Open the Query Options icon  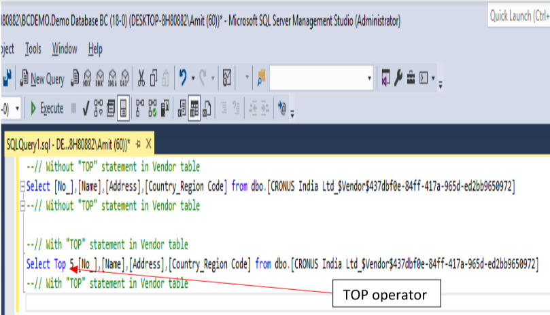[111, 108]
